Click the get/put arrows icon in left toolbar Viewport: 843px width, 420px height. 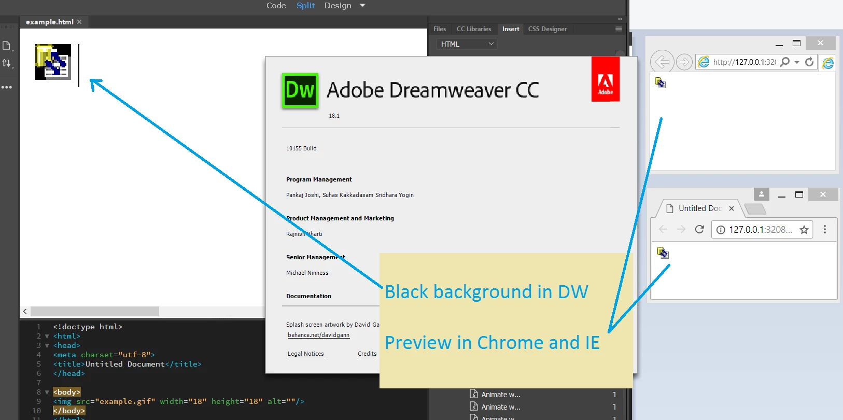click(7, 63)
